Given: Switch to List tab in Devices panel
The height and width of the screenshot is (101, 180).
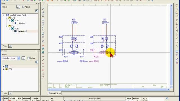Looking at the screenshot, I should (x=10, y=93).
